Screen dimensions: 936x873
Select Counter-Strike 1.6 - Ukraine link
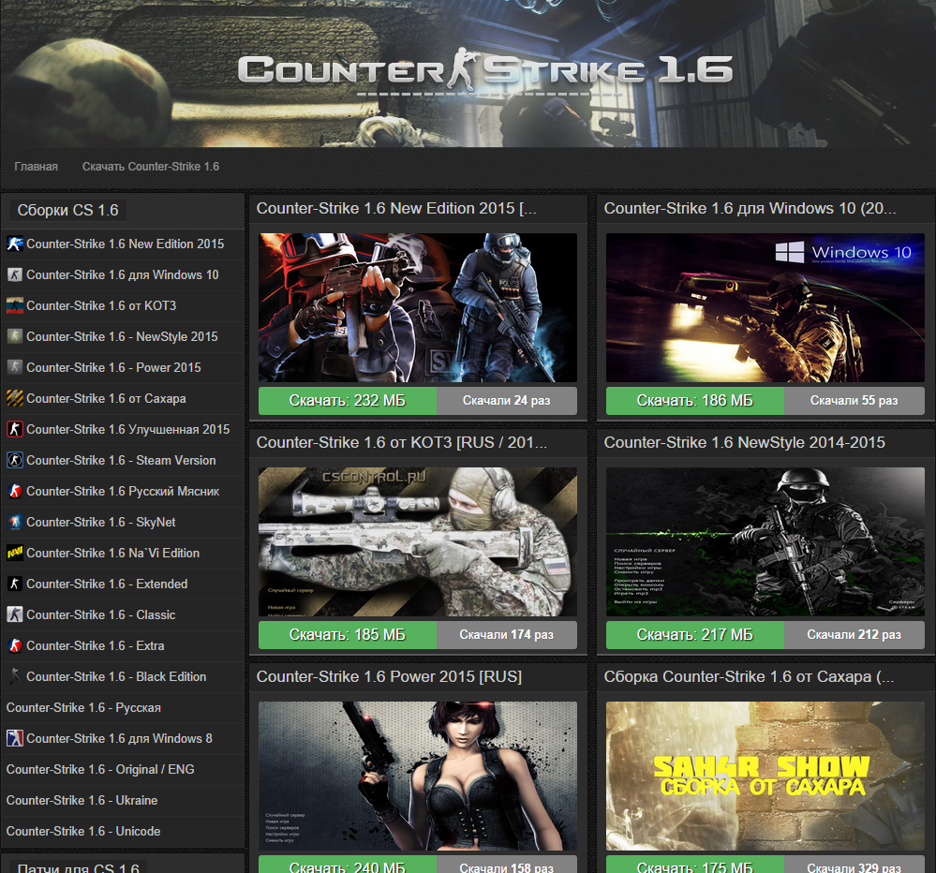82,800
